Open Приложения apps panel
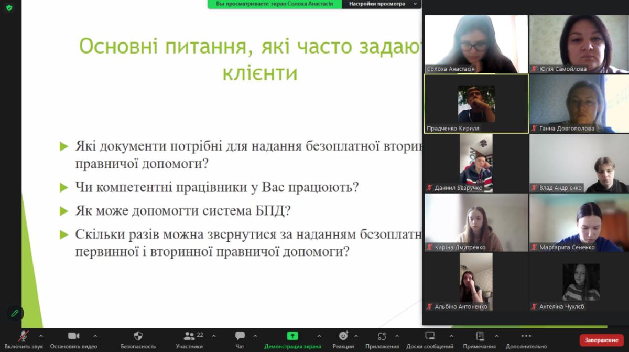This screenshot has height=352, width=629. pos(382,339)
